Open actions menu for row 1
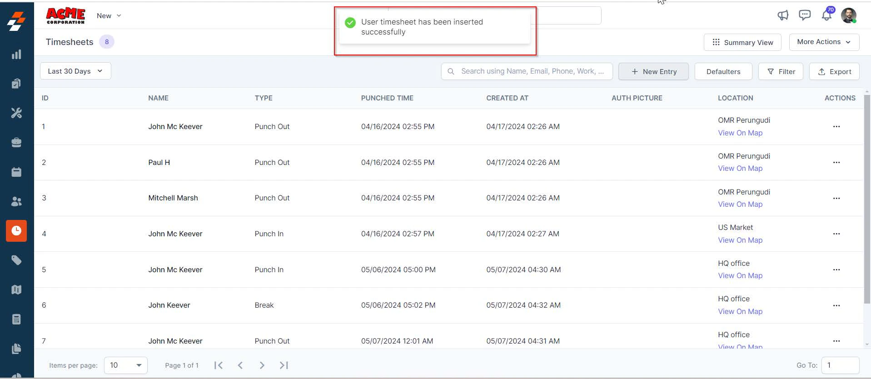 click(836, 127)
